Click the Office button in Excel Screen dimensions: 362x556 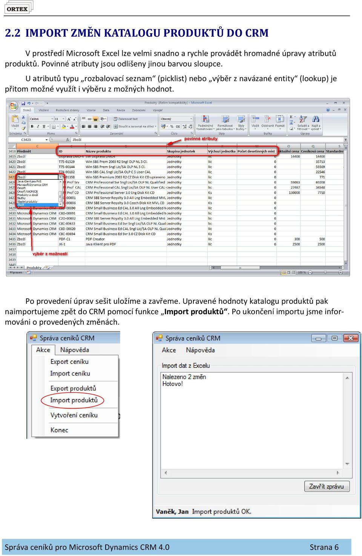point(14,105)
